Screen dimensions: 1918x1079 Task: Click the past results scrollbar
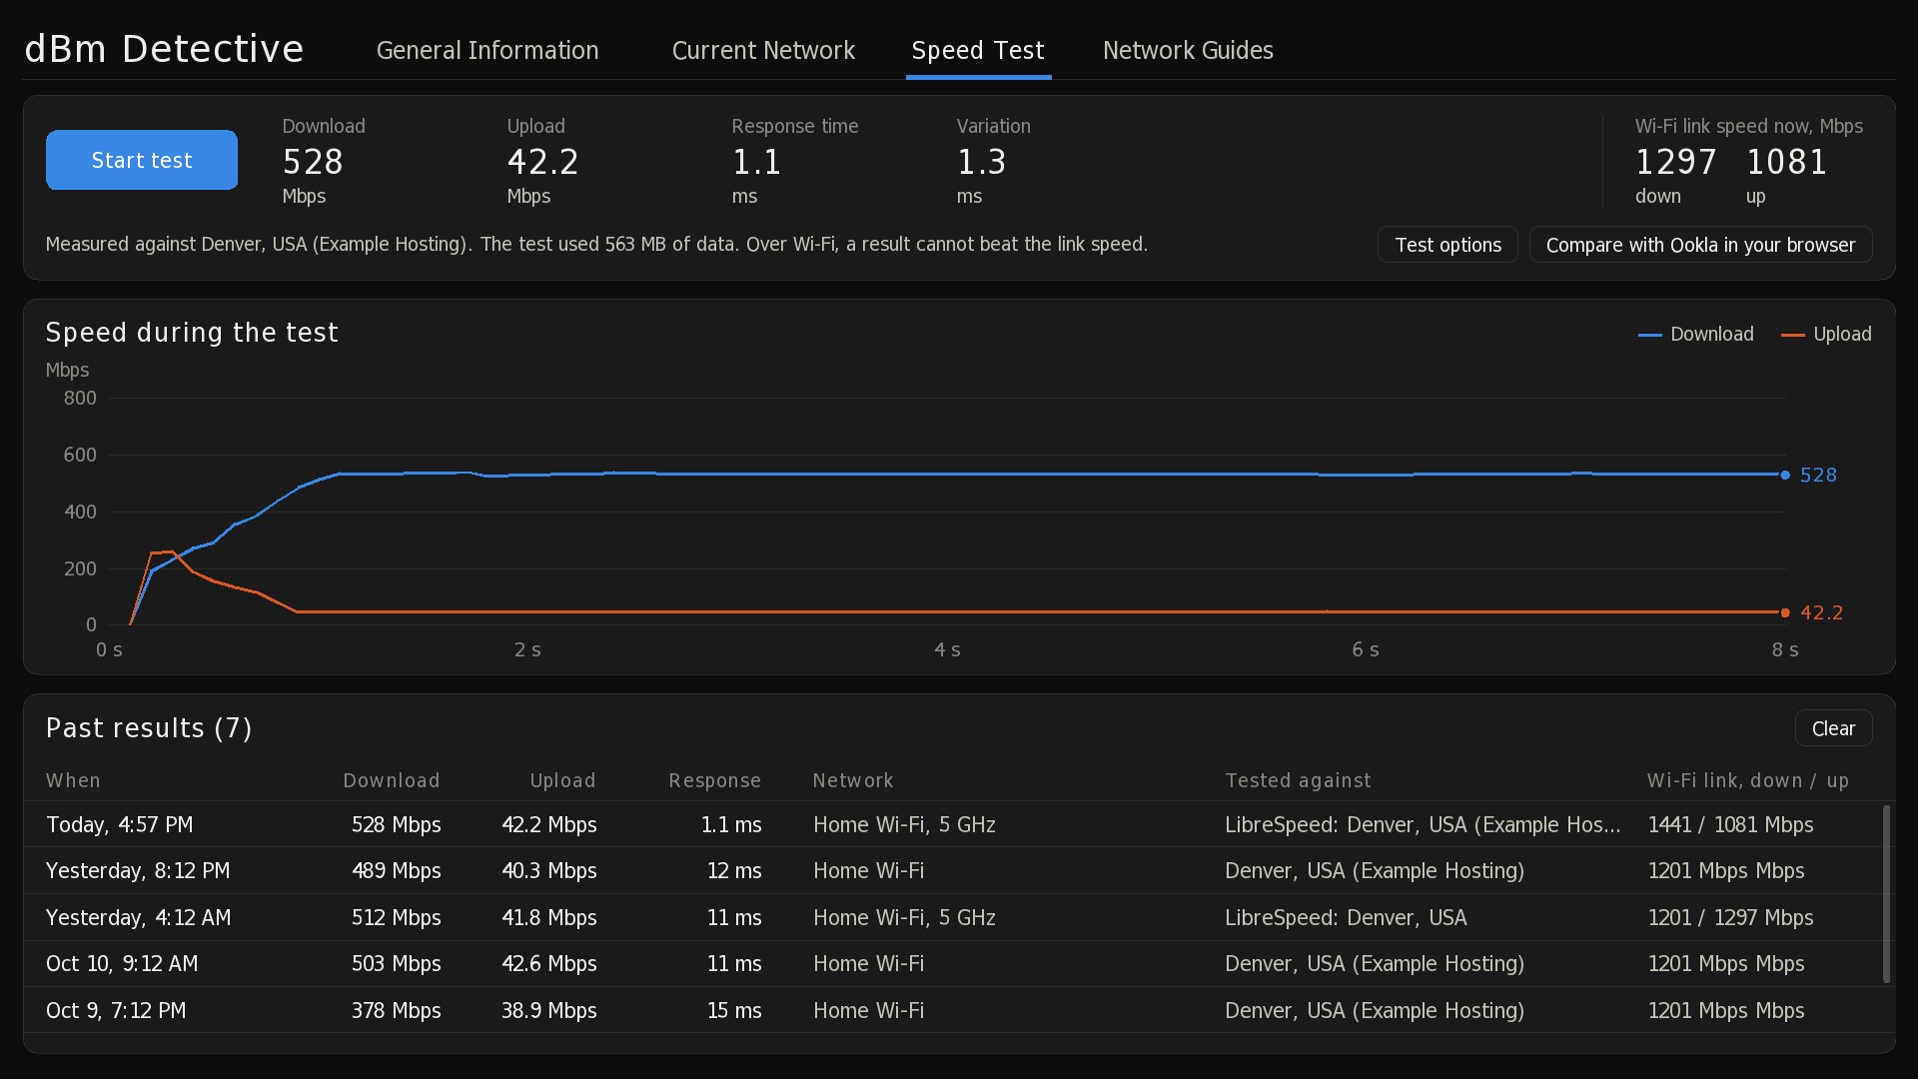click(1886, 894)
